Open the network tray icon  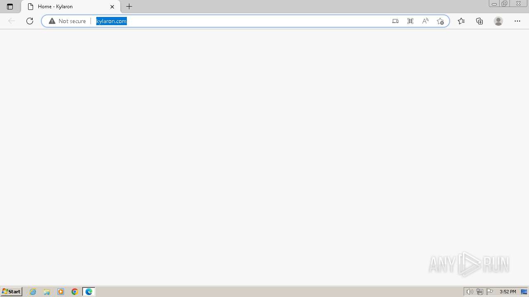(479, 292)
